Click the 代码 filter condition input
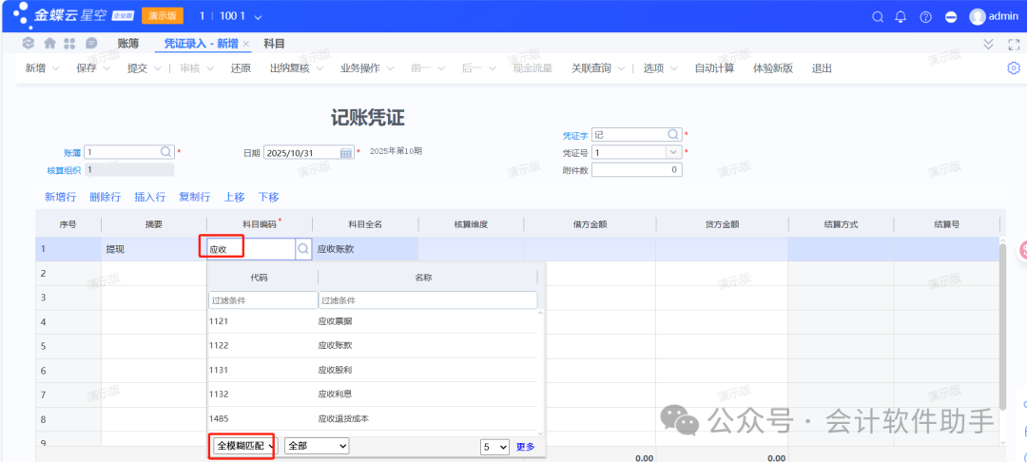Viewport: 1027px width, 462px height. coord(262,299)
